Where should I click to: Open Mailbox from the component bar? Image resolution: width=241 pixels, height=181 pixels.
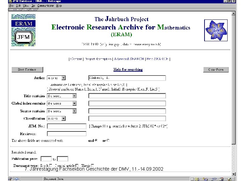(x=205, y=179)
